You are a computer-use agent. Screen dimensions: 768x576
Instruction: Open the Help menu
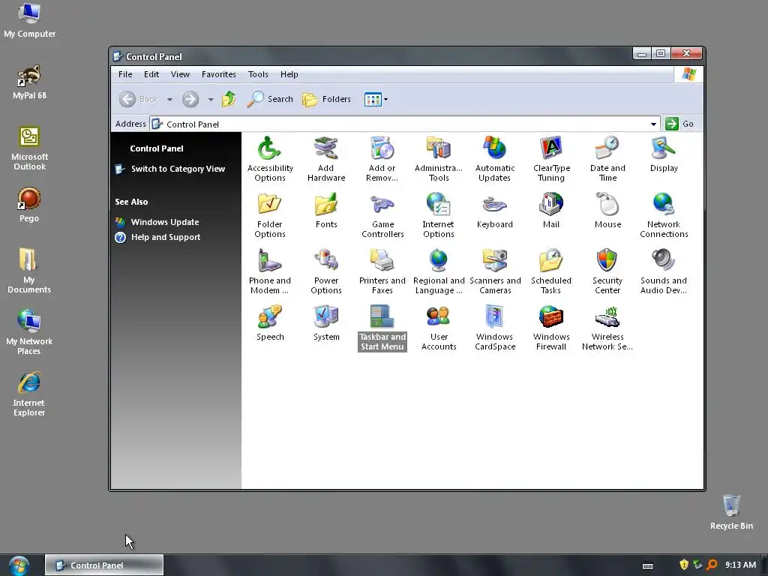(x=289, y=74)
